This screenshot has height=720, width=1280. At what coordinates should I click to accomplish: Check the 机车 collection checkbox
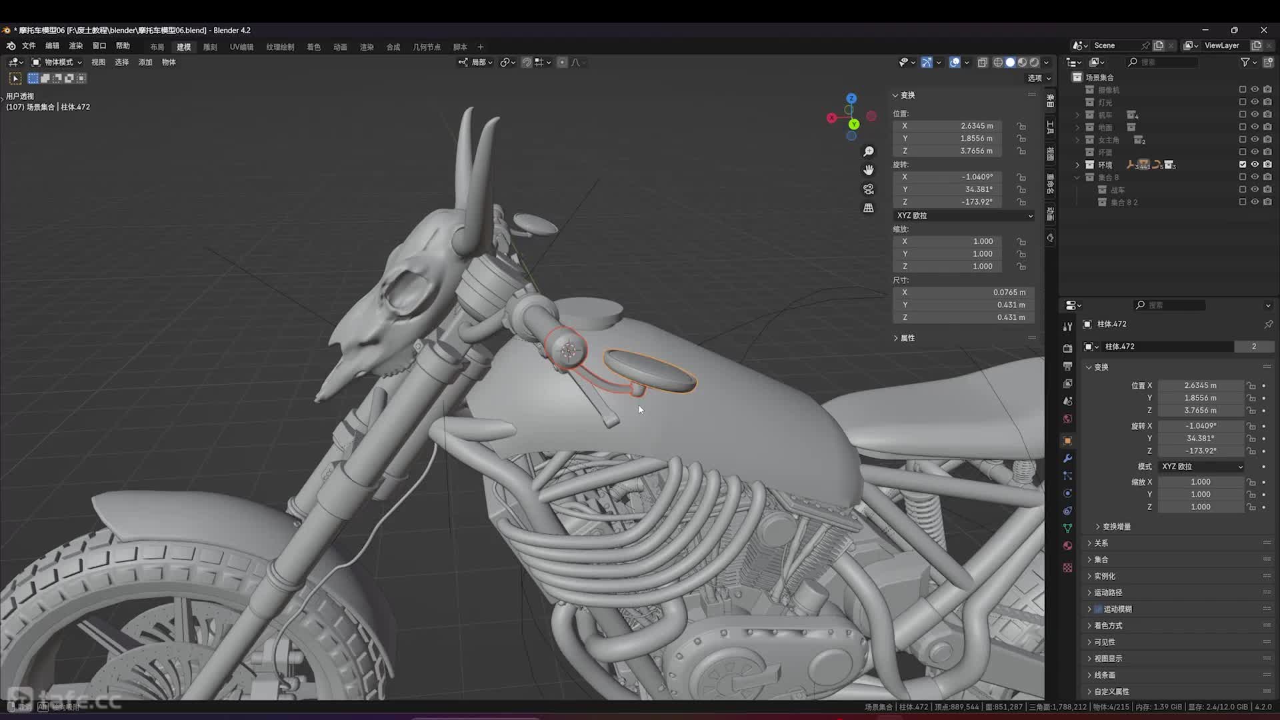1242,115
